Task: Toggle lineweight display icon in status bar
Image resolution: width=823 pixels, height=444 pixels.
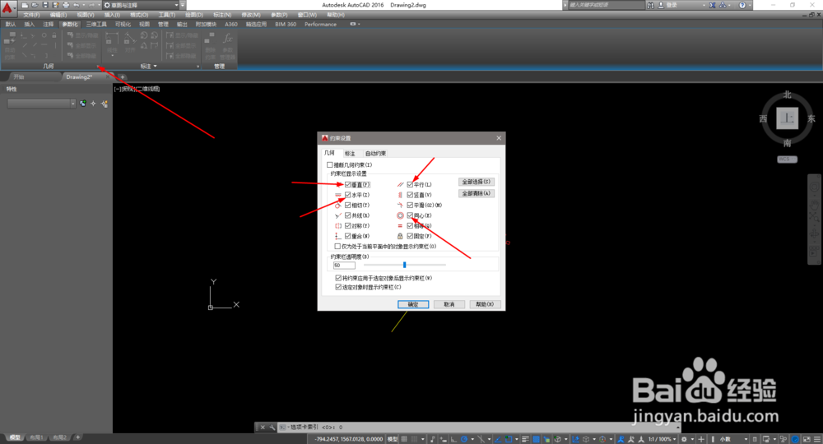Action: [x=525, y=439]
